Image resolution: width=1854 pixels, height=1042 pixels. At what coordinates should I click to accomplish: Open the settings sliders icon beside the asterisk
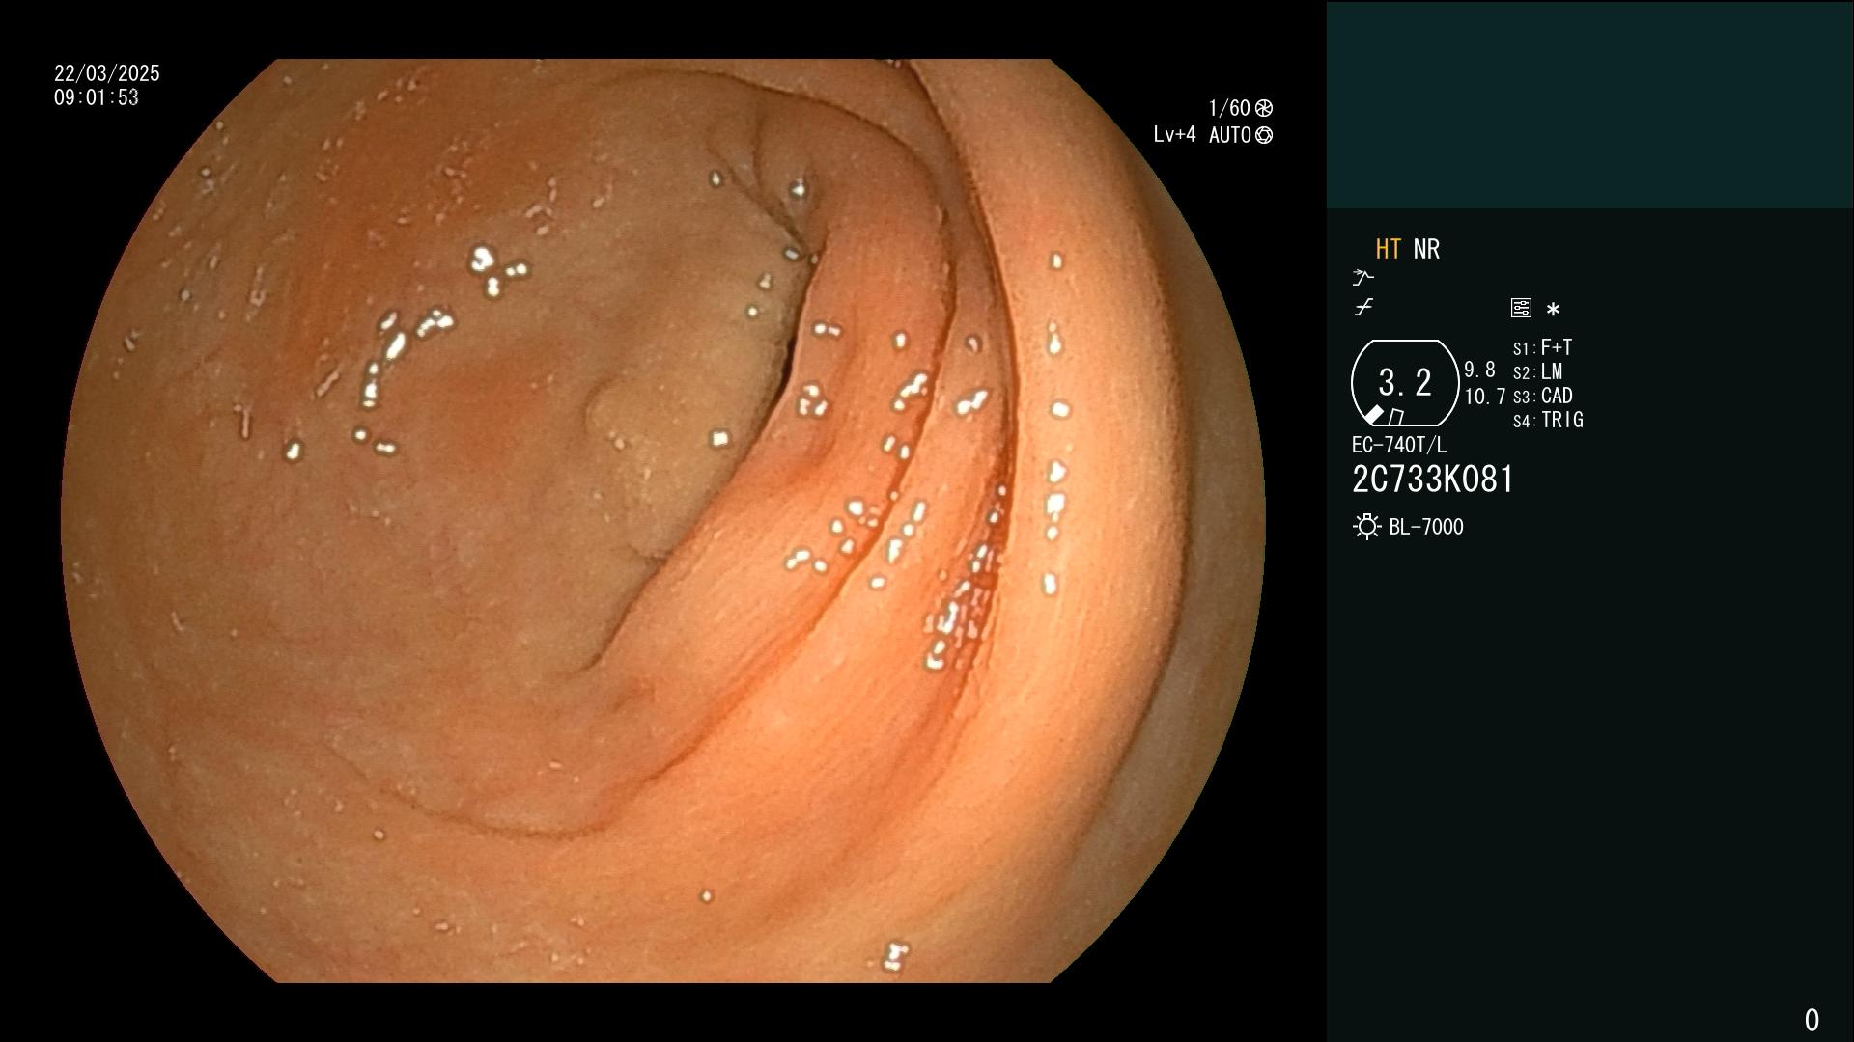pos(1521,308)
